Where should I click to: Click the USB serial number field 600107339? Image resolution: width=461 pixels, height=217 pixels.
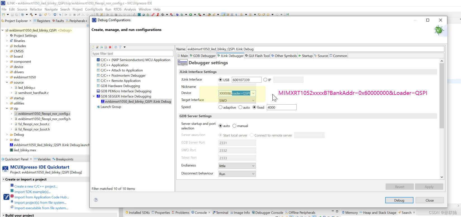click(246, 80)
